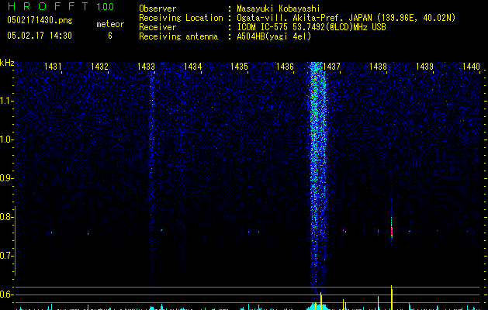Click the kHz axis unit label

[x=7, y=63]
